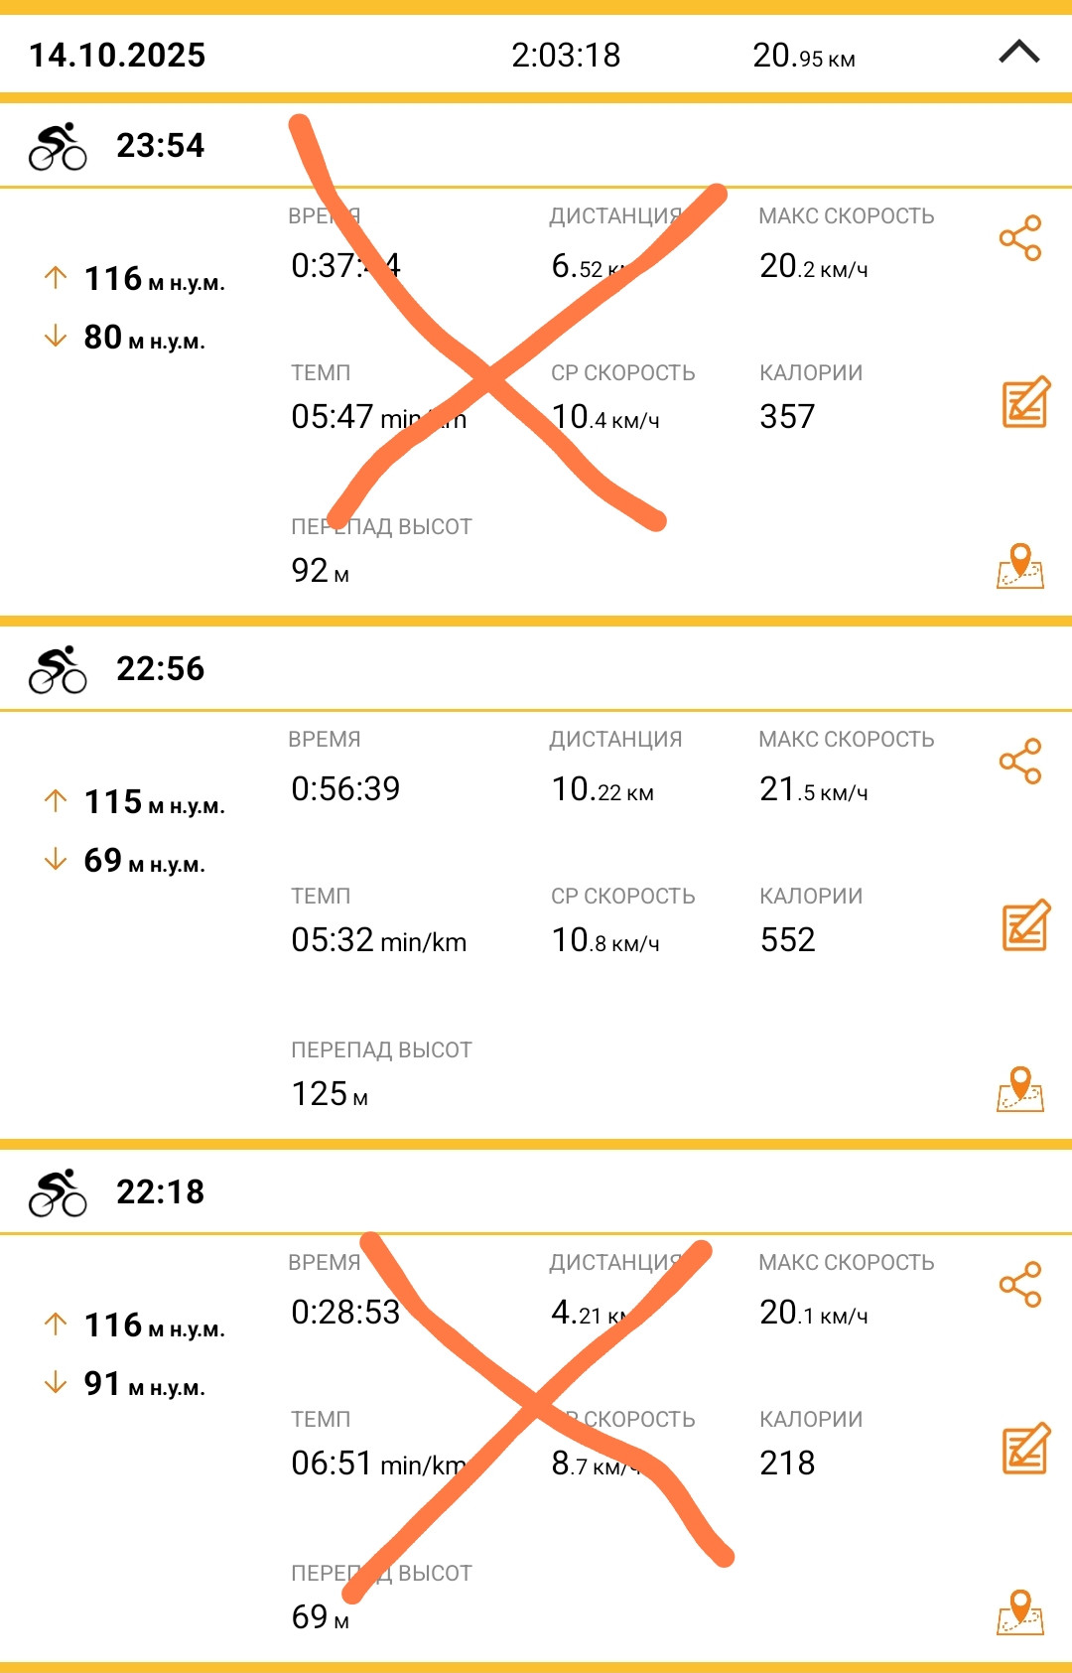Tap the total distance 20.95 км
The width and height of the screenshot is (1072, 1673).
click(x=804, y=56)
